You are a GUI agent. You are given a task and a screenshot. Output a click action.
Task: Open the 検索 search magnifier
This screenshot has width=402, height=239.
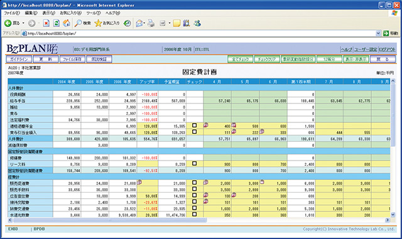coord(78,23)
